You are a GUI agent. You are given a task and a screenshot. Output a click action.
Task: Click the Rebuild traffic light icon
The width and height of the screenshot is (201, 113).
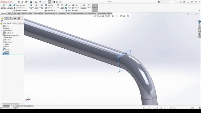[54, 2]
